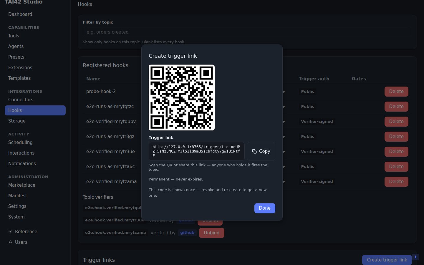Click e2e-runs-as-mrytr3gz hook name
Viewport: 424px width, 265px height.
110,137
